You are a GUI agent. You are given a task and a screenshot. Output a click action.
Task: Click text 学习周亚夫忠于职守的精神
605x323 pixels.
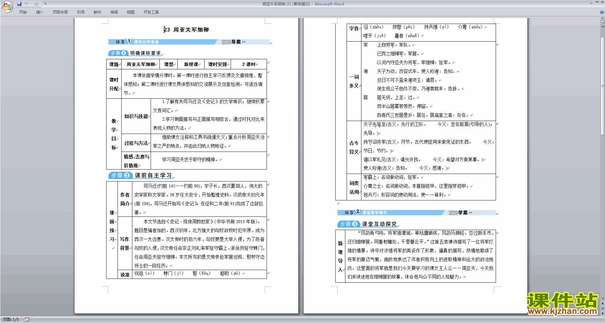point(190,160)
